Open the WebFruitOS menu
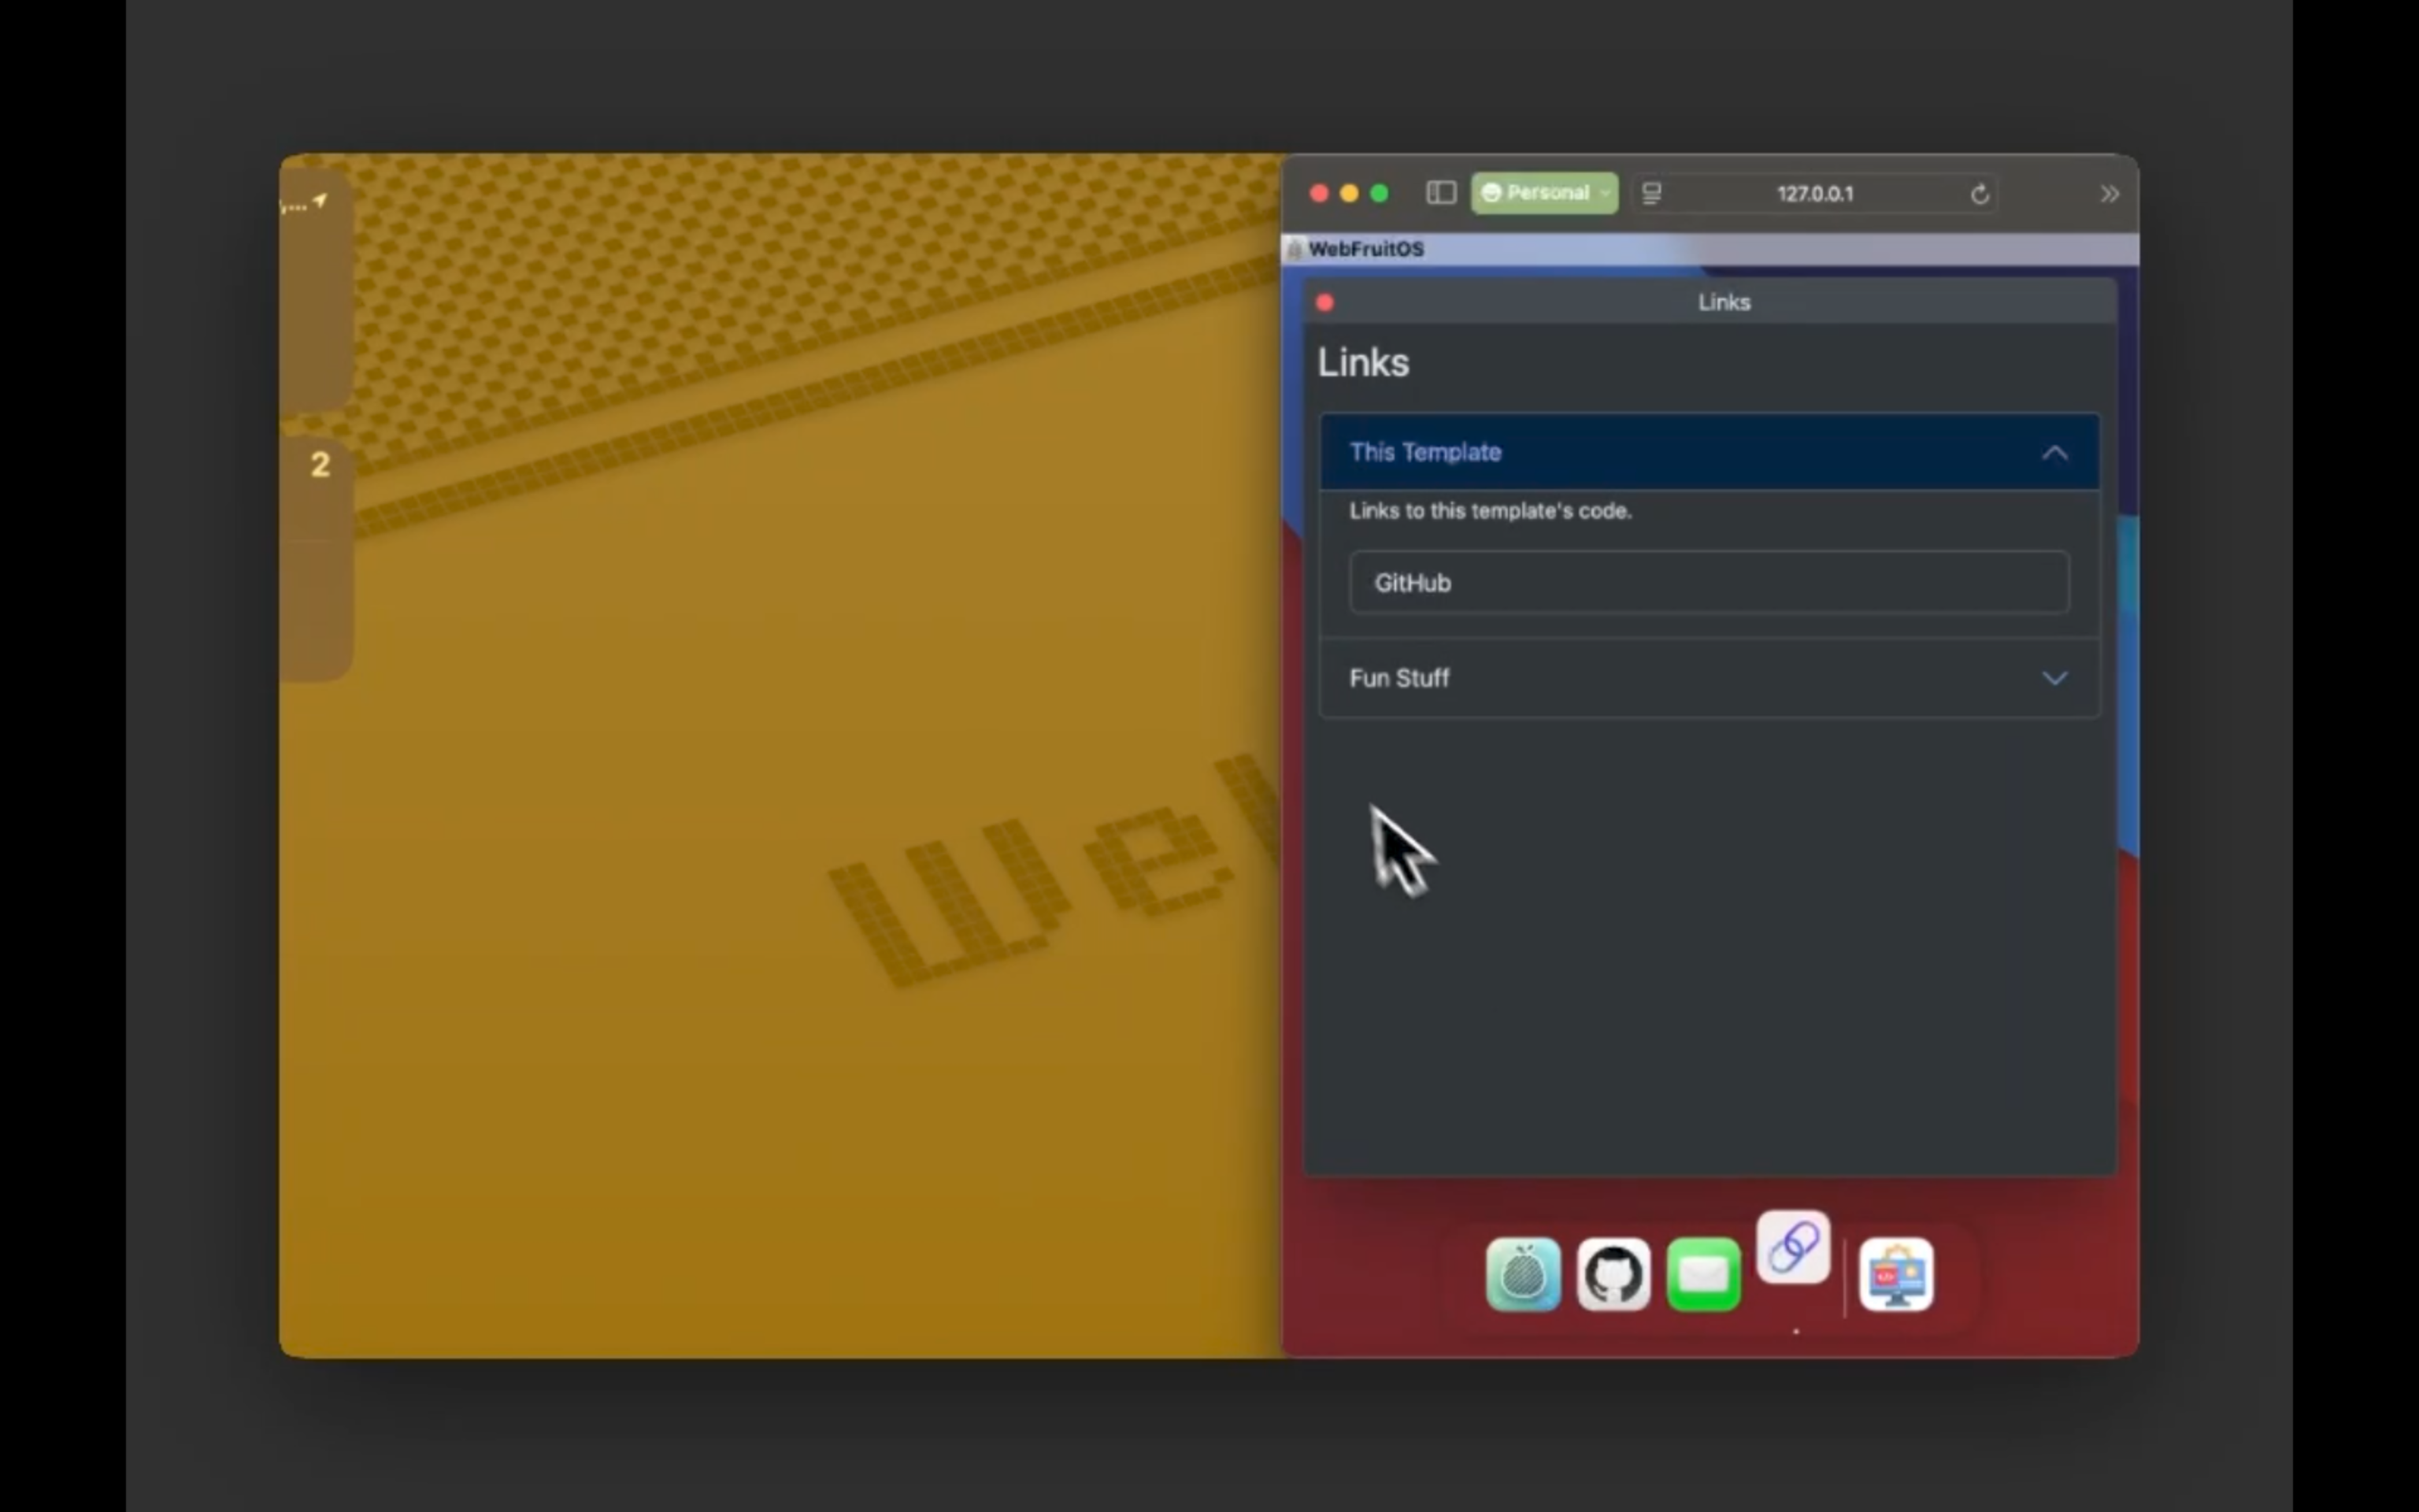This screenshot has height=1512, width=2419. (x=1366, y=249)
